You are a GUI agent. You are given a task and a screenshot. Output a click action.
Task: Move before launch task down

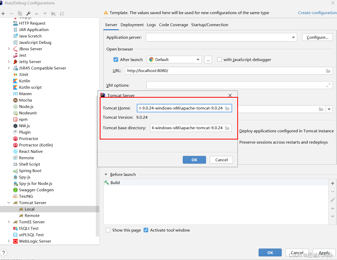coord(333,217)
